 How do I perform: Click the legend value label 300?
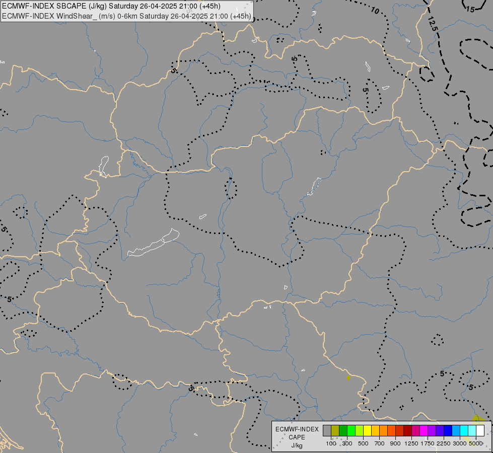pyautogui.click(x=347, y=443)
